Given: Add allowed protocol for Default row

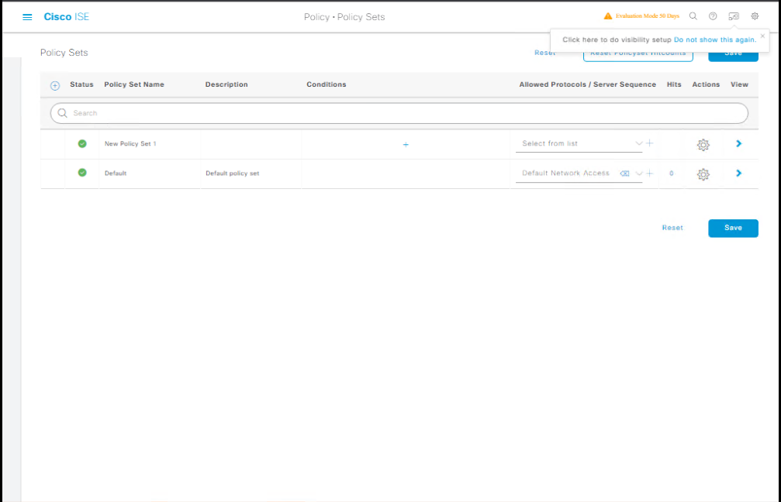Looking at the screenshot, I should (649, 173).
